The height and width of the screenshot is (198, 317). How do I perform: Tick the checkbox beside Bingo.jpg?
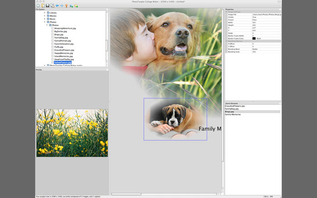click(52, 34)
